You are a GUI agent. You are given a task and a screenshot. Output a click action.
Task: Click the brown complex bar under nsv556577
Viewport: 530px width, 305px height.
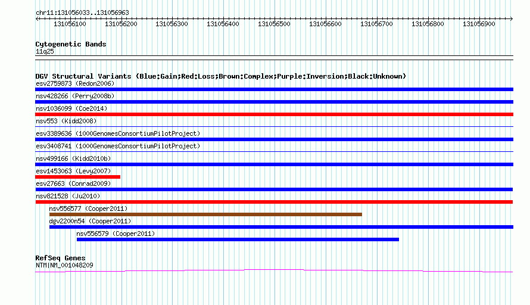(205, 214)
